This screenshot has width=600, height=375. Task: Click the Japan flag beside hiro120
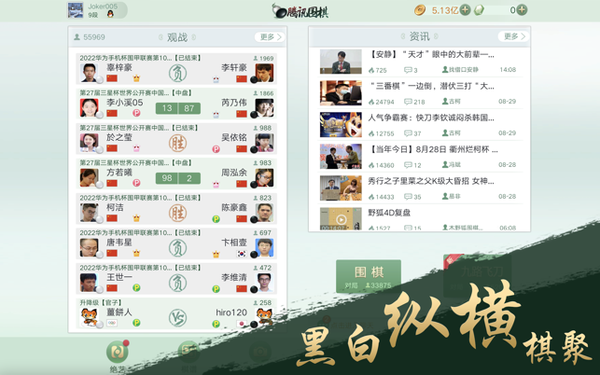242,324
